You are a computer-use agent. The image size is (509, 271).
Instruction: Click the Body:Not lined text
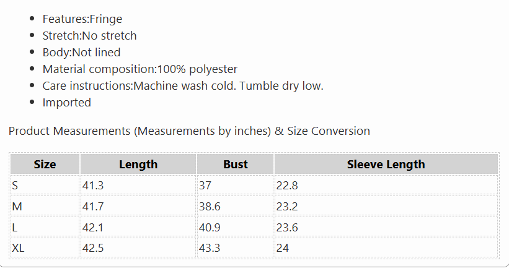[81, 53]
